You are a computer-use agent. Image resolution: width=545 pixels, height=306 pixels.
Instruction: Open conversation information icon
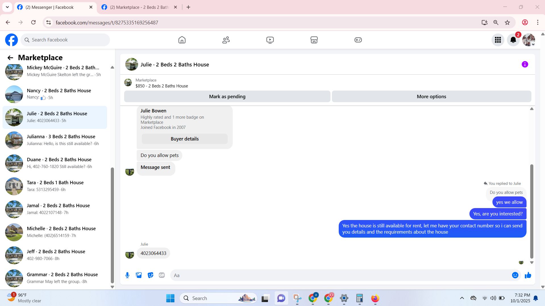pyautogui.click(x=525, y=64)
